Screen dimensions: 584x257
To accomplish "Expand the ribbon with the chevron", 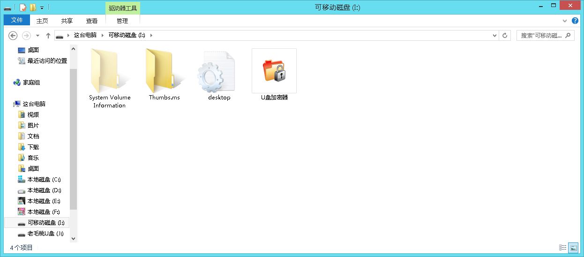I will coord(565,21).
